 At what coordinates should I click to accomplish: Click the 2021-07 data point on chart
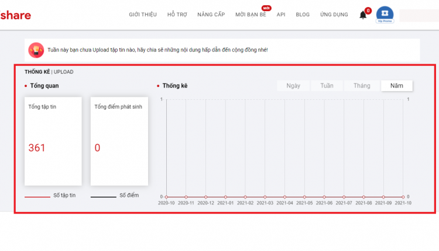344,197
